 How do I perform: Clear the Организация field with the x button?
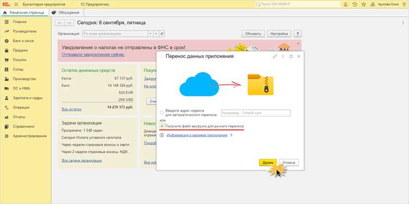(156, 34)
